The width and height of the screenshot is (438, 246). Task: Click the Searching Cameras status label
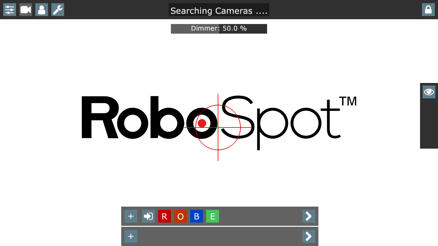pos(219,10)
